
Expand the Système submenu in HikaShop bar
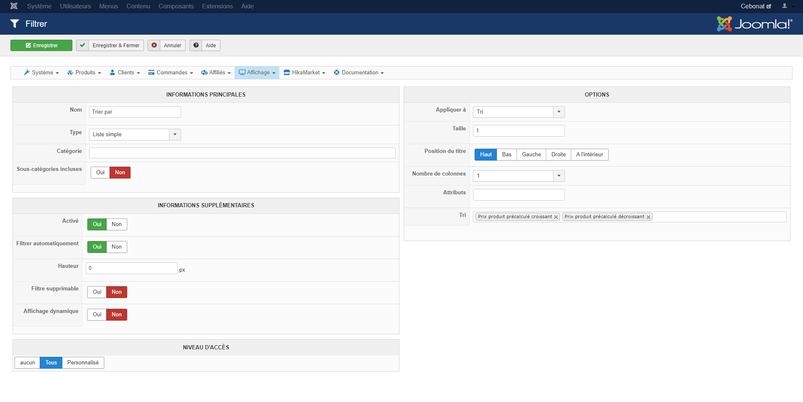point(41,73)
